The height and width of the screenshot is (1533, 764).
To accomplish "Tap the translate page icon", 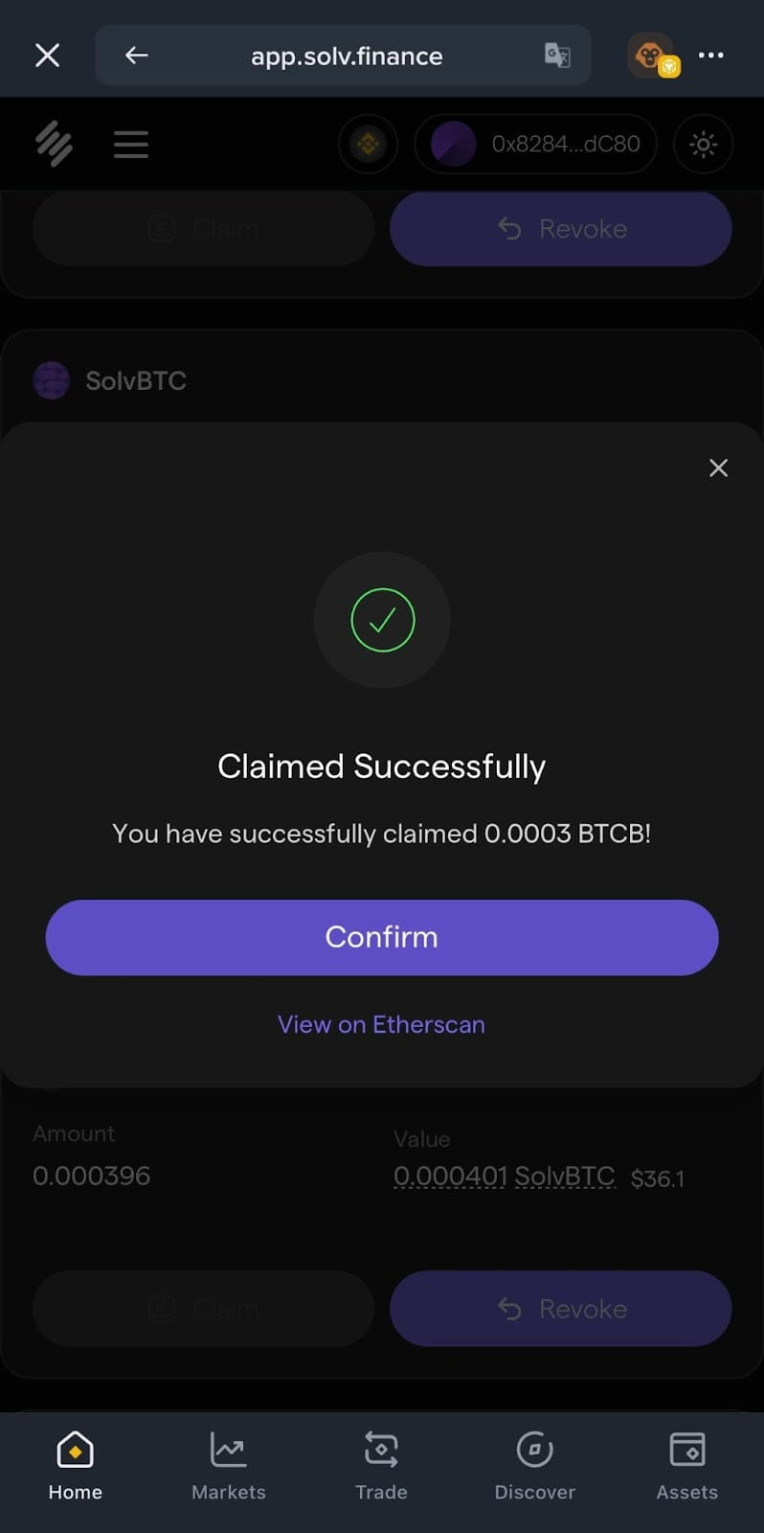I will click(x=557, y=56).
